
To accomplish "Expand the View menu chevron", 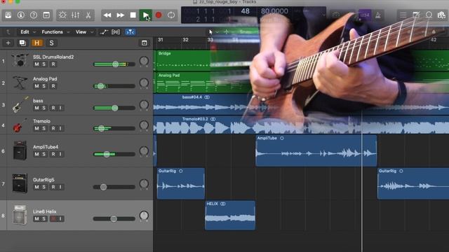I will point(92,32).
